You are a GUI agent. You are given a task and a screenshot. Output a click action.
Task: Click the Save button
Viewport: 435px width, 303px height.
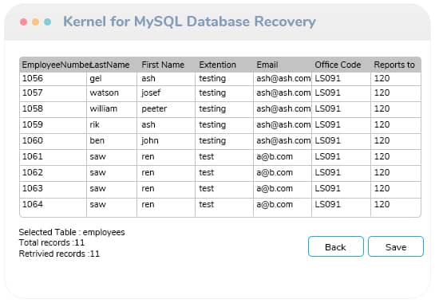tap(396, 246)
